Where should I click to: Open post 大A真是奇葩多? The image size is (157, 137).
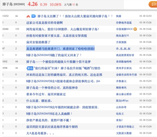[x=40, y=133]
